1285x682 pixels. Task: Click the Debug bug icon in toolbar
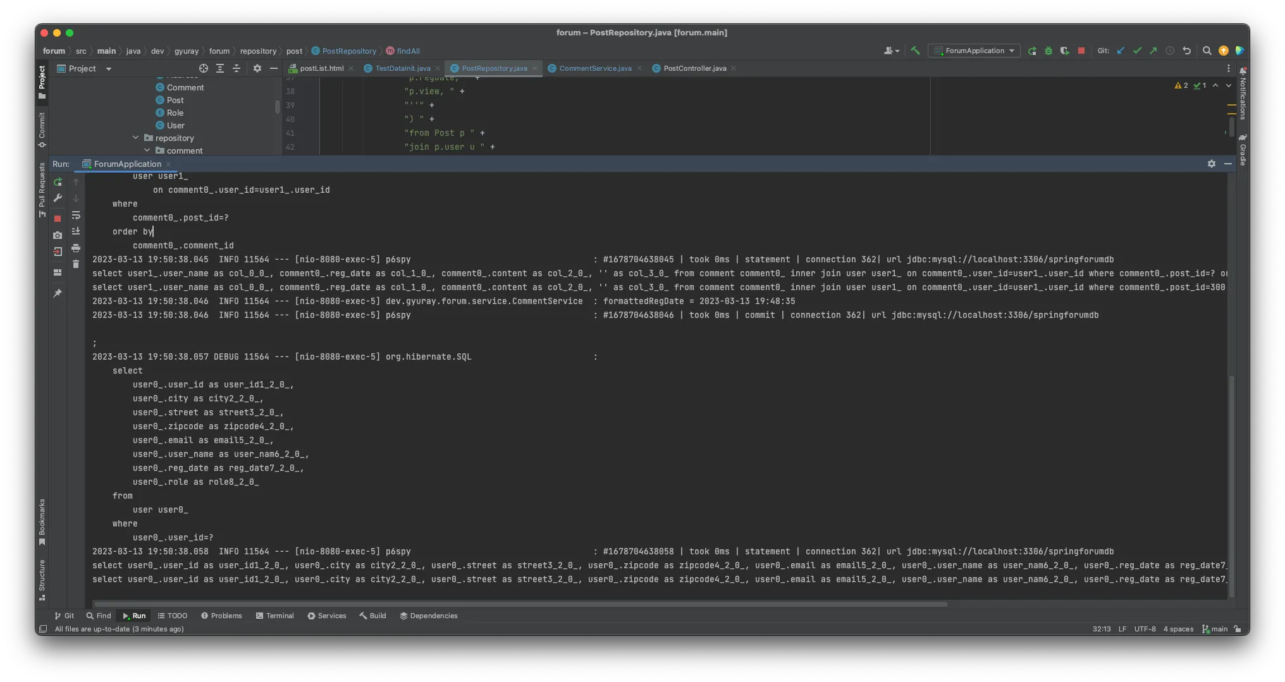1048,51
